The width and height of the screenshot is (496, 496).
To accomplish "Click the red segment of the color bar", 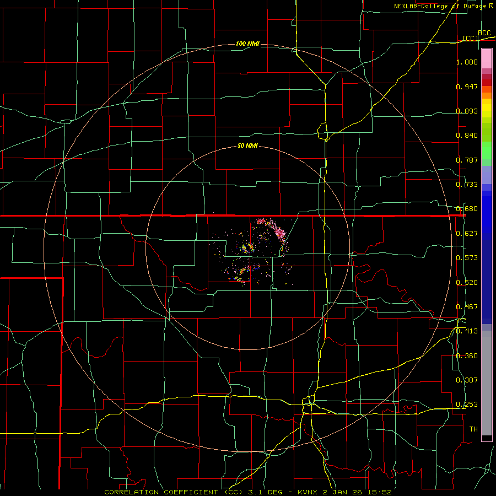I will (x=487, y=83).
